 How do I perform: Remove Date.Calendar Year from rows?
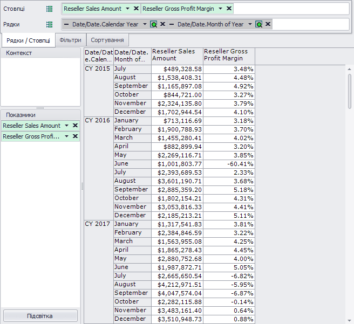click(x=162, y=24)
